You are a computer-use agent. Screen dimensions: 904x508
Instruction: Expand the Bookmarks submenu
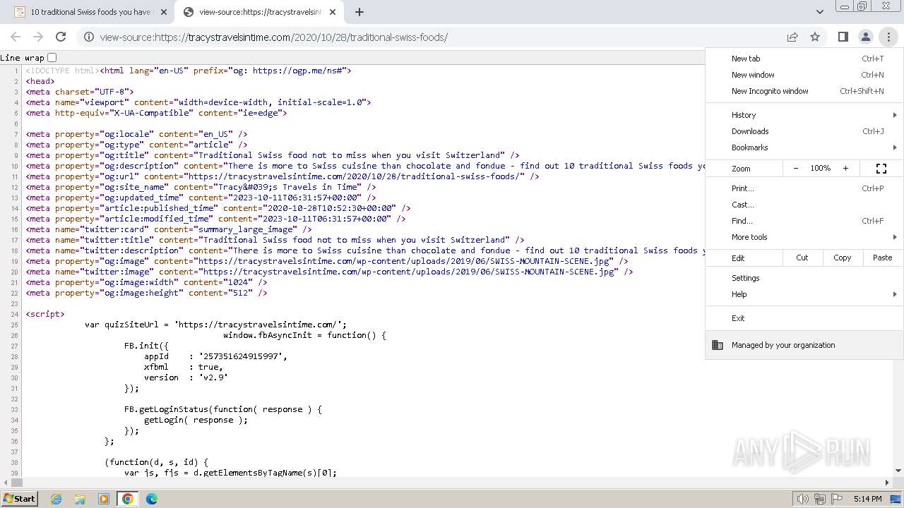click(804, 147)
